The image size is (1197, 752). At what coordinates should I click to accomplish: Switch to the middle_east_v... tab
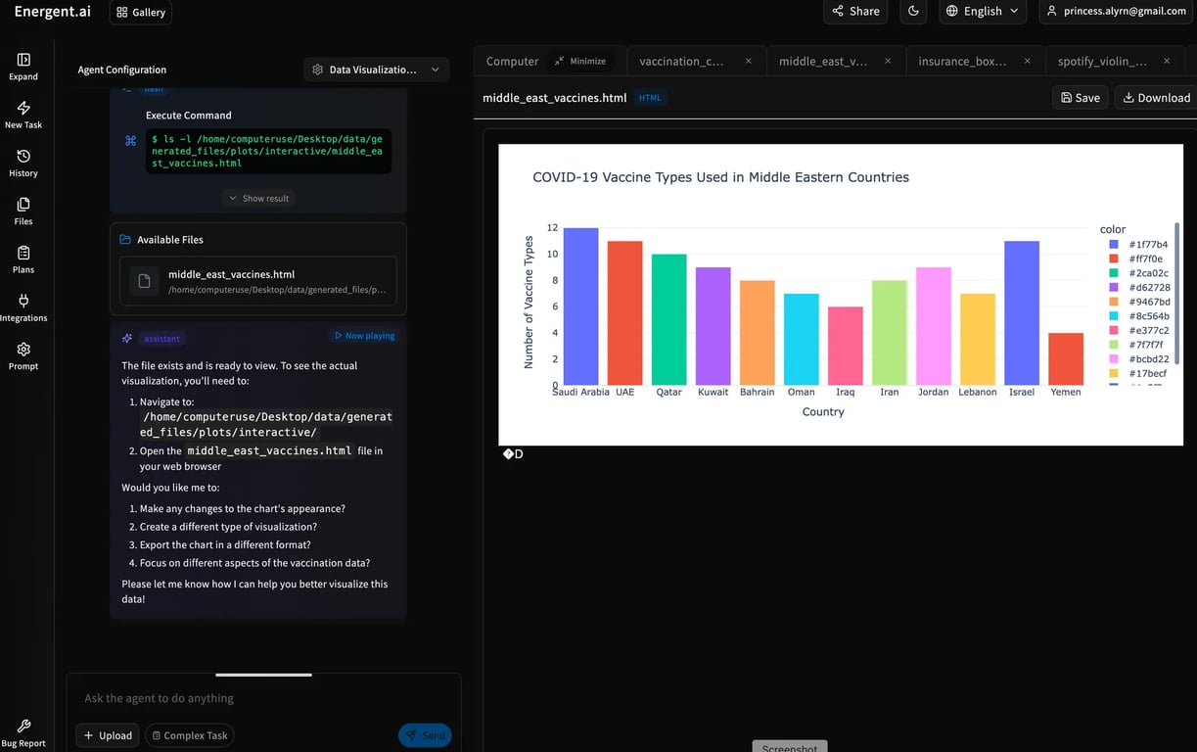(823, 61)
